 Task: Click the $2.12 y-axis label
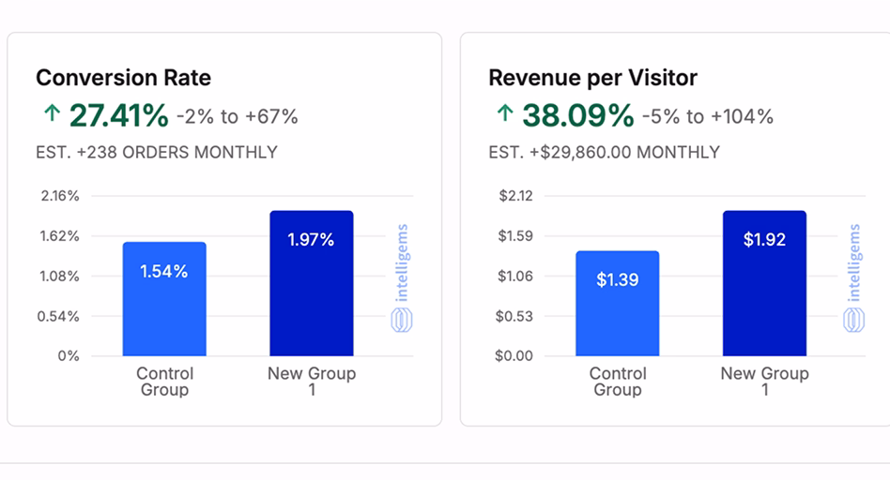516,196
